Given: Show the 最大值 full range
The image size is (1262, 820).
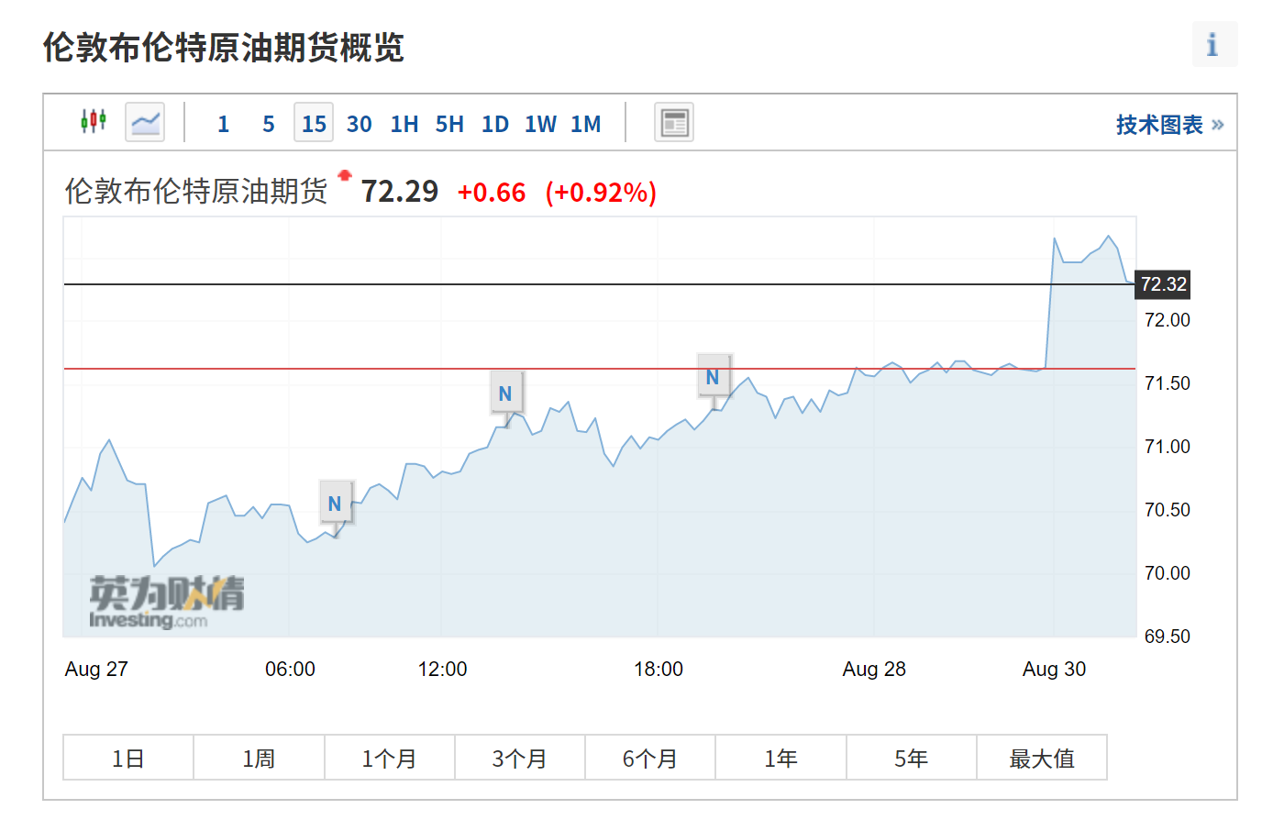Looking at the screenshot, I should point(1042,759).
